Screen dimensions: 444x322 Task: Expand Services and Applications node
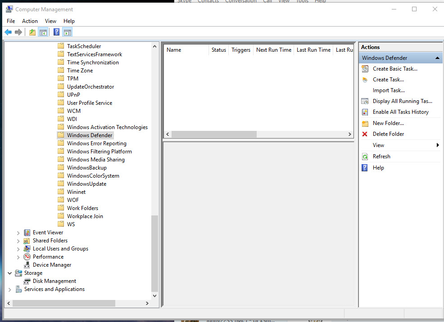[x=9, y=290]
